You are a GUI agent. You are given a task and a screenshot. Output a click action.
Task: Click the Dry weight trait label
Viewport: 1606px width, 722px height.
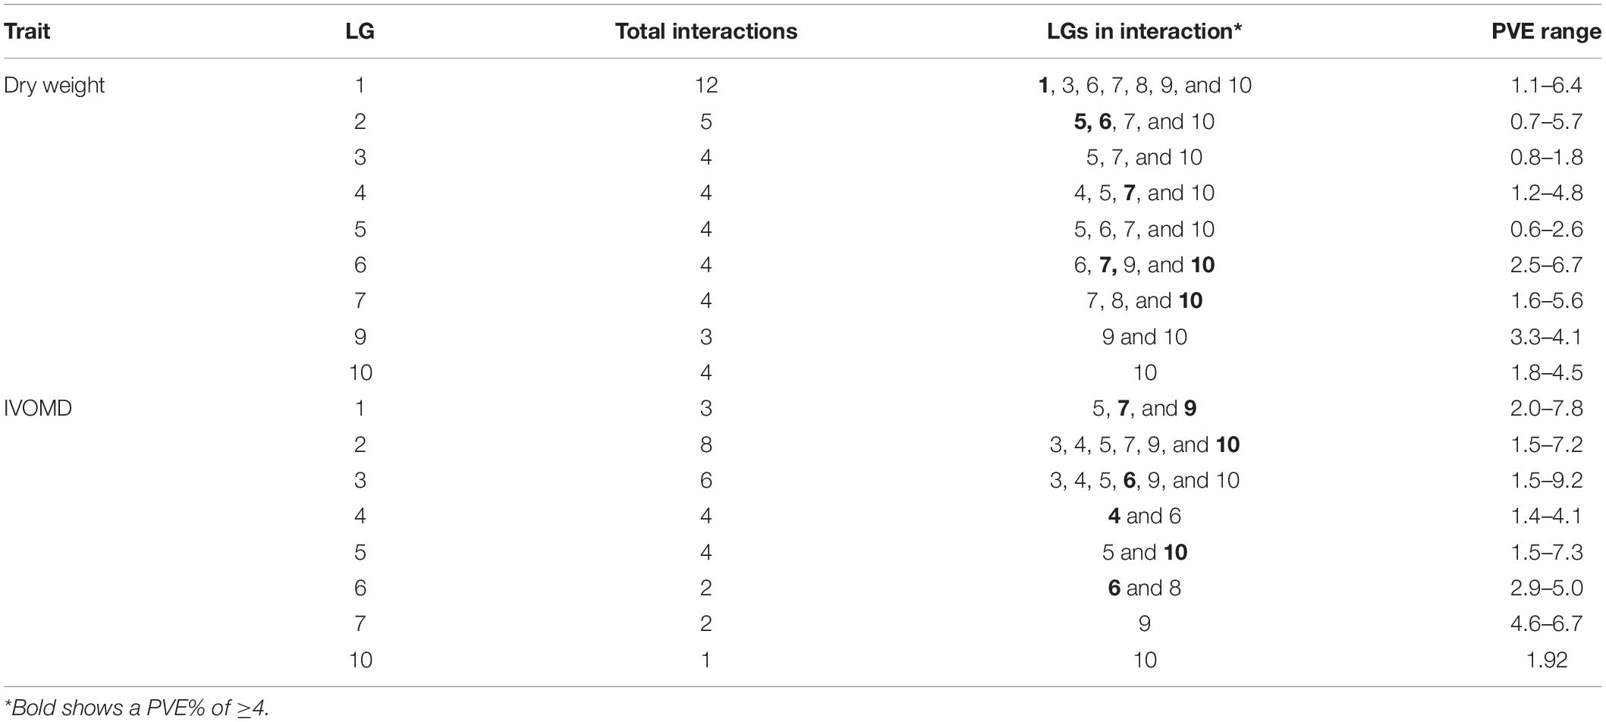tap(54, 85)
